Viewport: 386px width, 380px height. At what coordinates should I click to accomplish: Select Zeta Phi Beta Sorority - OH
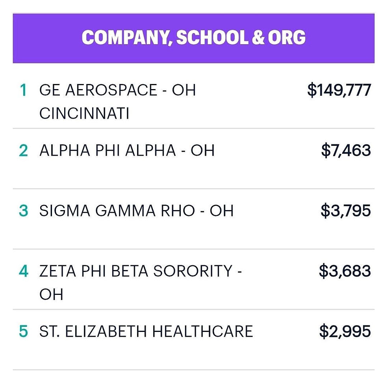(193, 279)
